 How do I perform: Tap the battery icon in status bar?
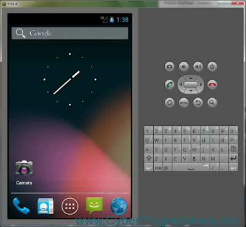(112, 20)
